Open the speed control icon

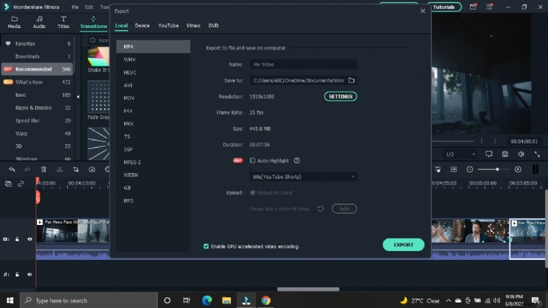pyautogui.click(x=92, y=169)
